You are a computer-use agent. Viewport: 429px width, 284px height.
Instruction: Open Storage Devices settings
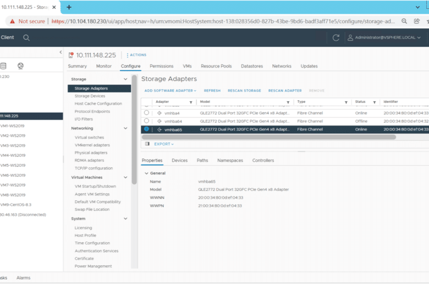pos(90,96)
